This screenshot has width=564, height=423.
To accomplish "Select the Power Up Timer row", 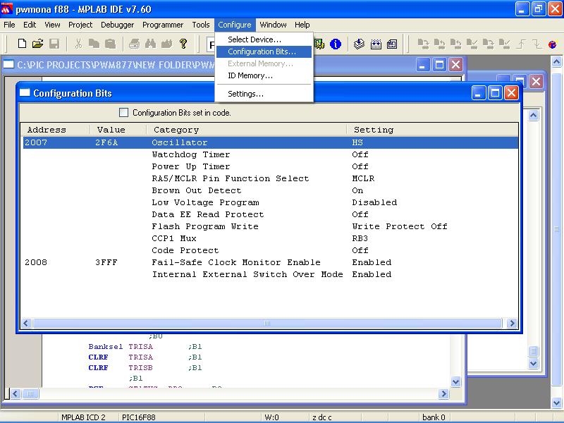I will [x=271, y=166].
